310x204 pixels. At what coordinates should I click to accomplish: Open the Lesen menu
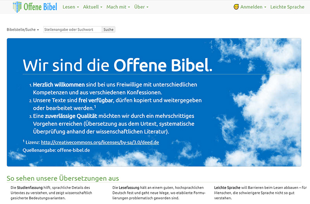[x=71, y=7]
